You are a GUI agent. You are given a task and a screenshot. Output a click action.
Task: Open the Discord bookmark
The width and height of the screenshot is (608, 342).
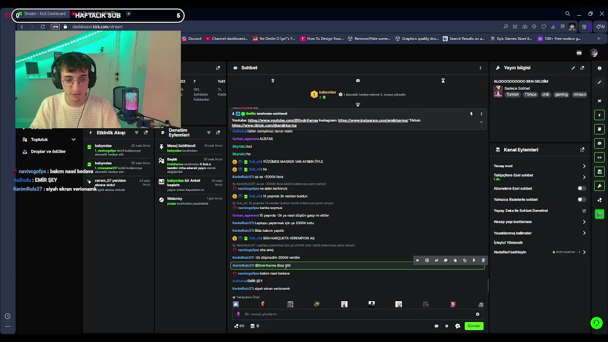pos(192,38)
